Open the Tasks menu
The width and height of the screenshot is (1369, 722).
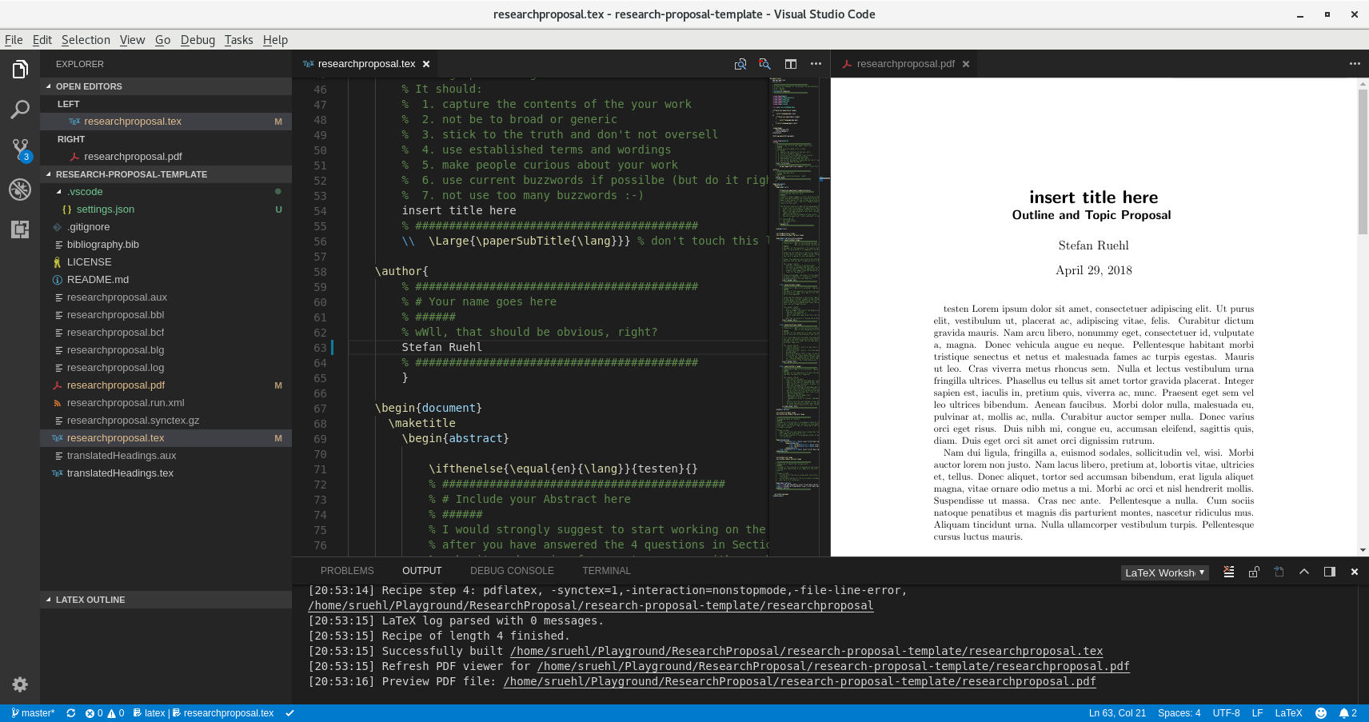[x=238, y=40]
